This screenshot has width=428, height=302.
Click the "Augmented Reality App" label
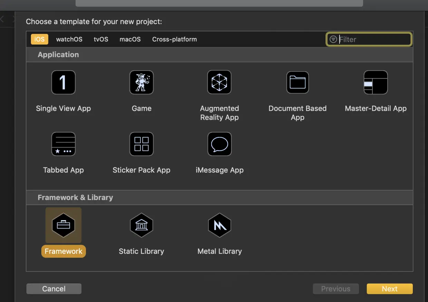tap(220, 113)
